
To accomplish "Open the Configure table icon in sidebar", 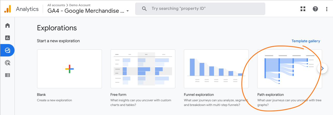I will pyautogui.click(x=8, y=75).
